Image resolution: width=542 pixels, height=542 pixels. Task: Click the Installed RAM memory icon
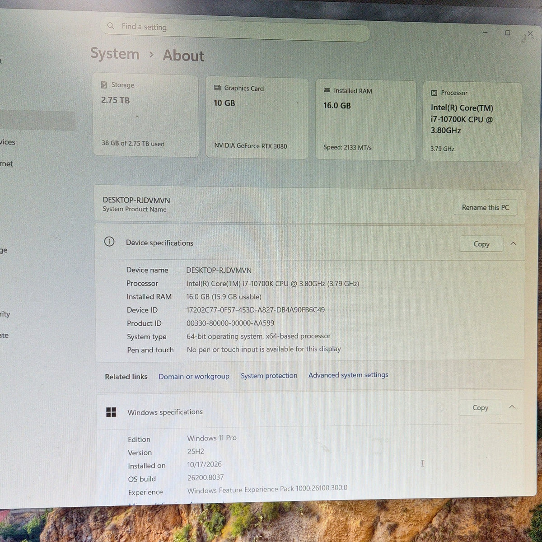coord(327,90)
